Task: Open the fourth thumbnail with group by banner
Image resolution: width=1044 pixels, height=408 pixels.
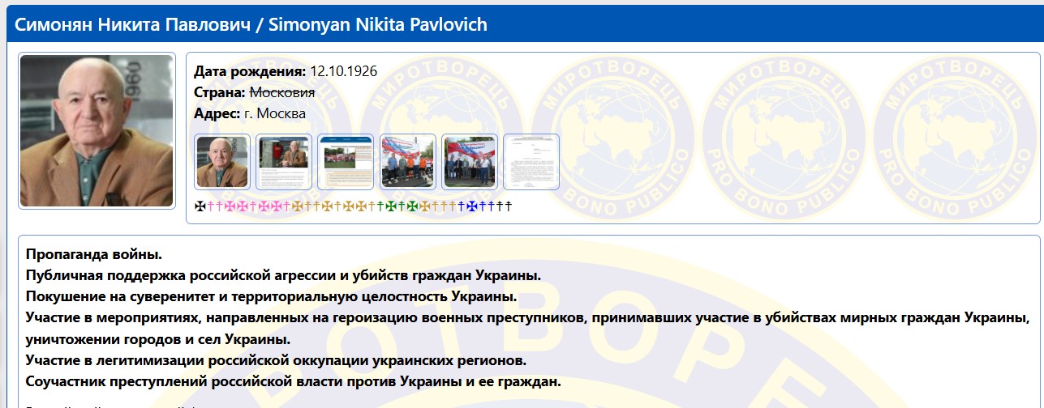Action: 408,162
